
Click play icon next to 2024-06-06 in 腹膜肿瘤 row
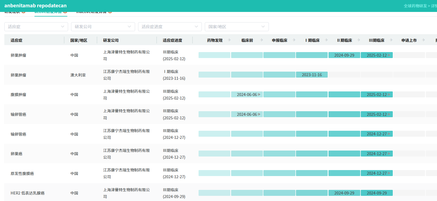click(259, 95)
